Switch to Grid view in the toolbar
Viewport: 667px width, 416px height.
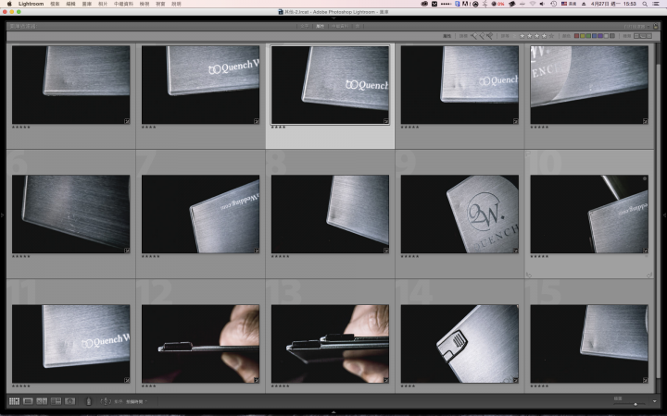pyautogui.click(x=14, y=401)
